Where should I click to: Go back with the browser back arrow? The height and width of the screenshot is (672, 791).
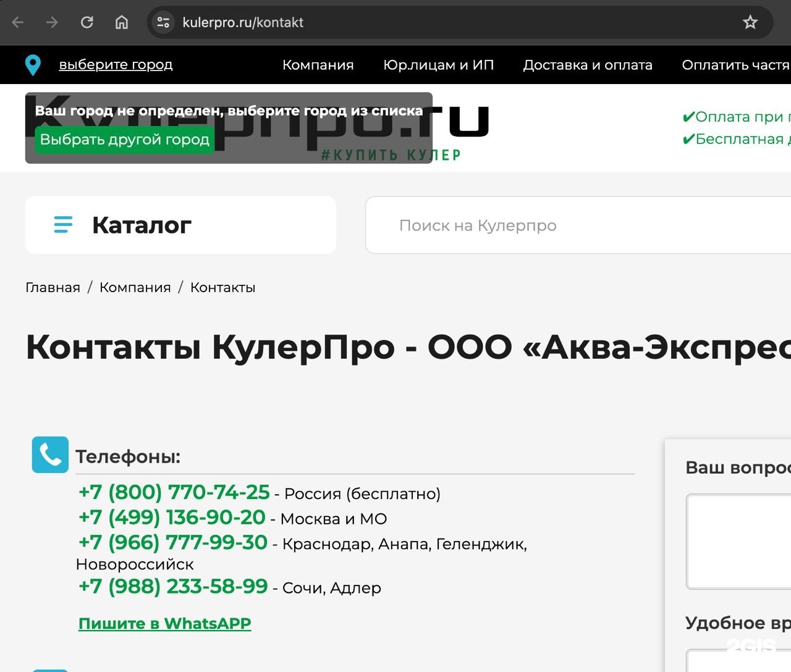(18, 23)
